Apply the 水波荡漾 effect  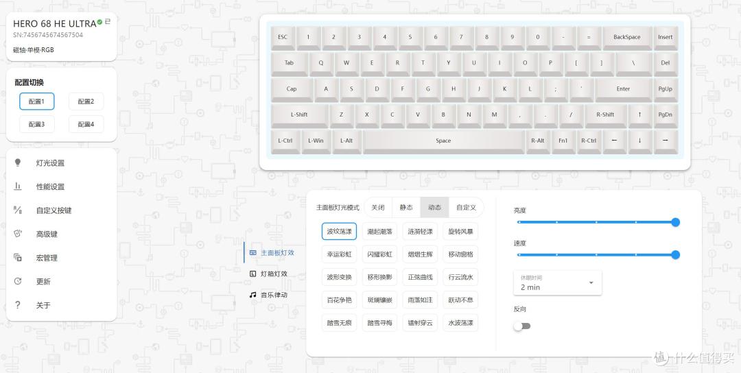(461, 323)
